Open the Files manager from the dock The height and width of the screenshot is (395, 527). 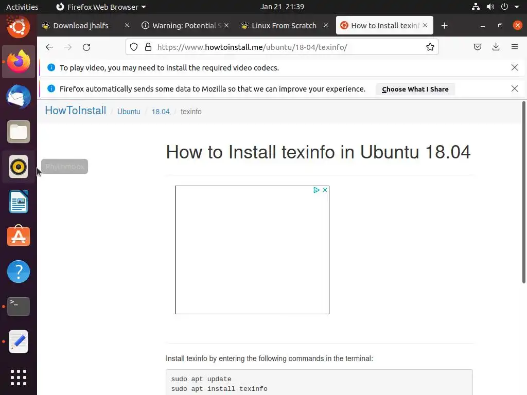(x=19, y=132)
